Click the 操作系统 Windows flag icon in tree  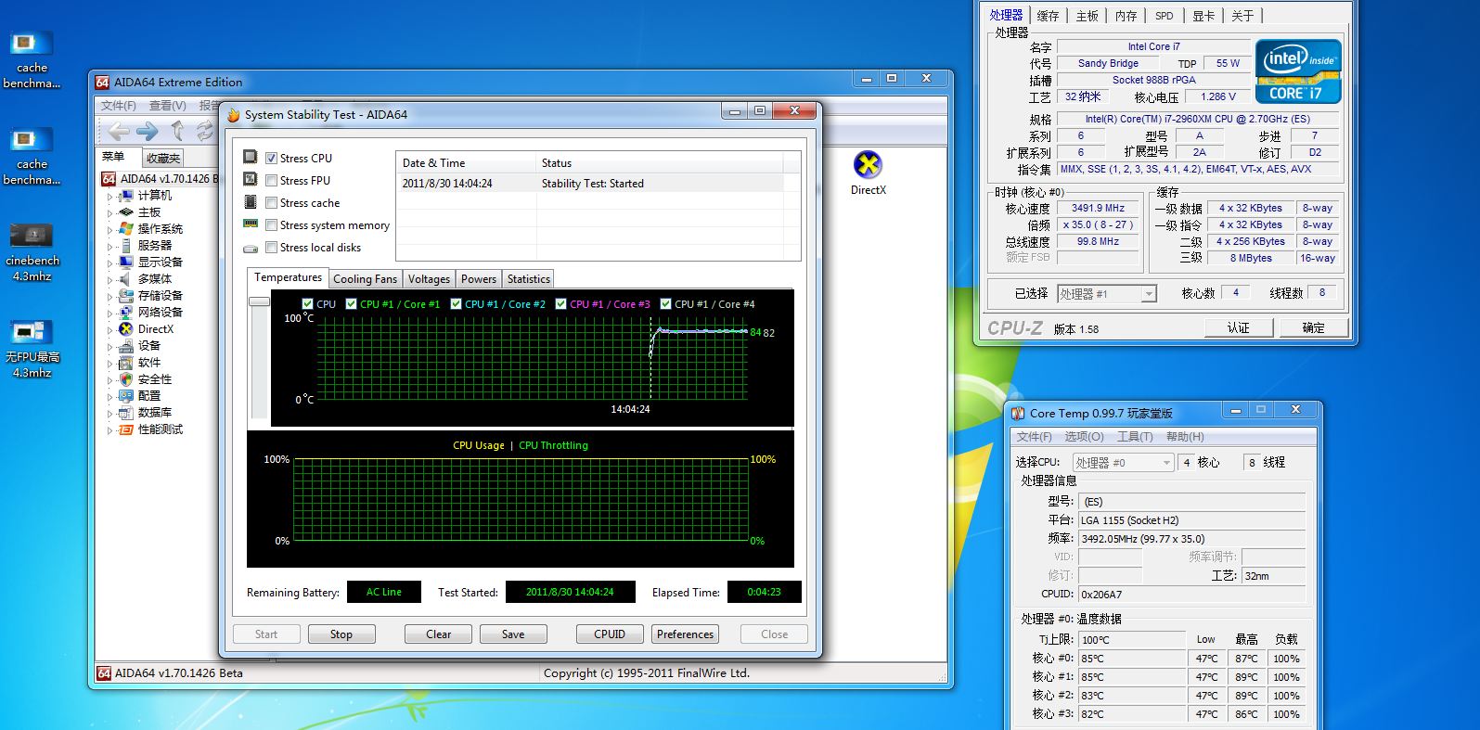126,229
